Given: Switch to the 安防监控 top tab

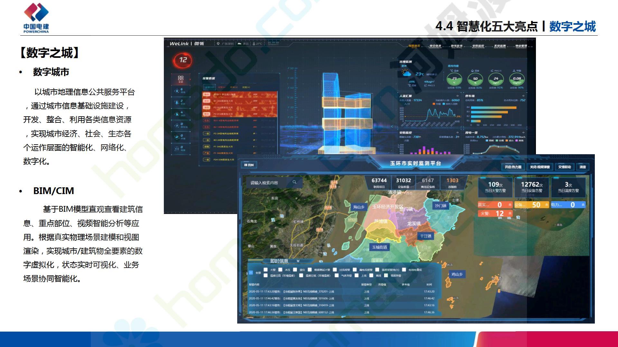Looking at the screenshot, I should [478, 46].
